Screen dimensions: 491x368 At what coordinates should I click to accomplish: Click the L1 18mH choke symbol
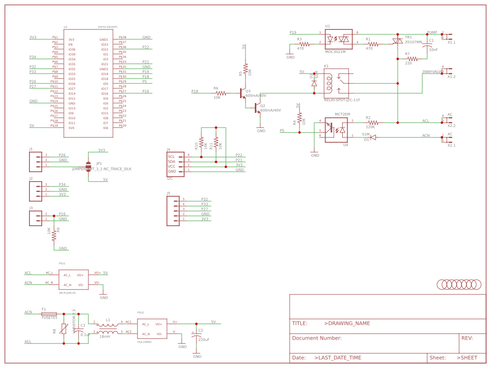pyautogui.click(x=108, y=329)
